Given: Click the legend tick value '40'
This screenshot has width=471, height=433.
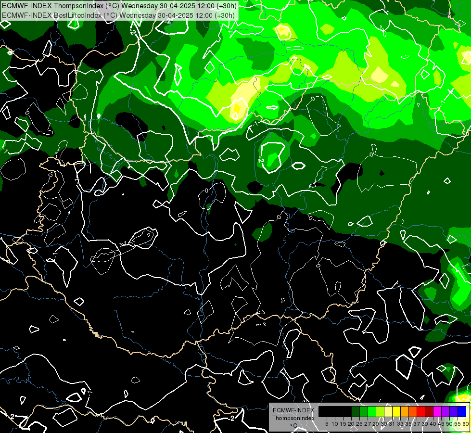Looking at the screenshot, I should [x=433, y=424].
